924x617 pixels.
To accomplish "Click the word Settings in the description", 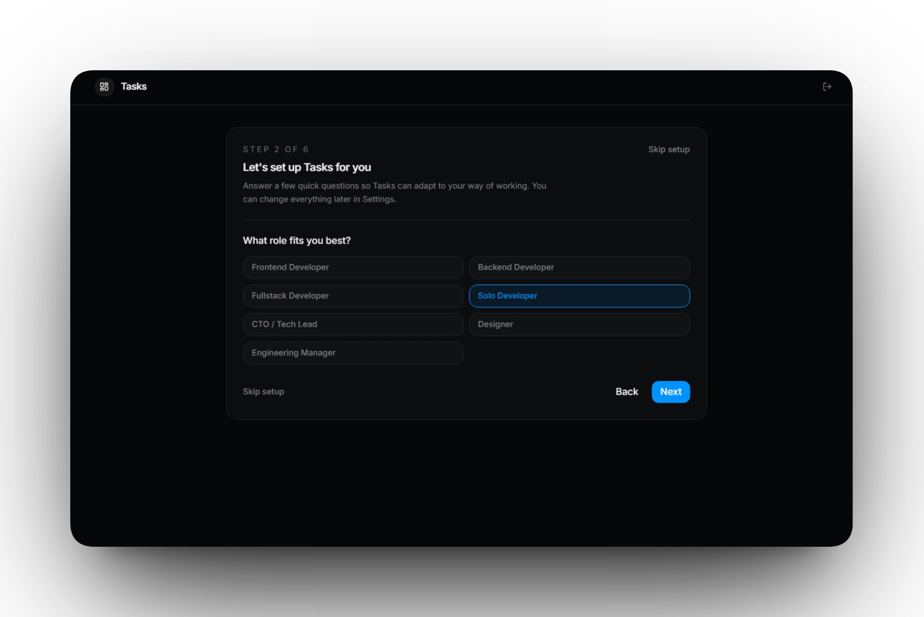I will tap(378, 199).
